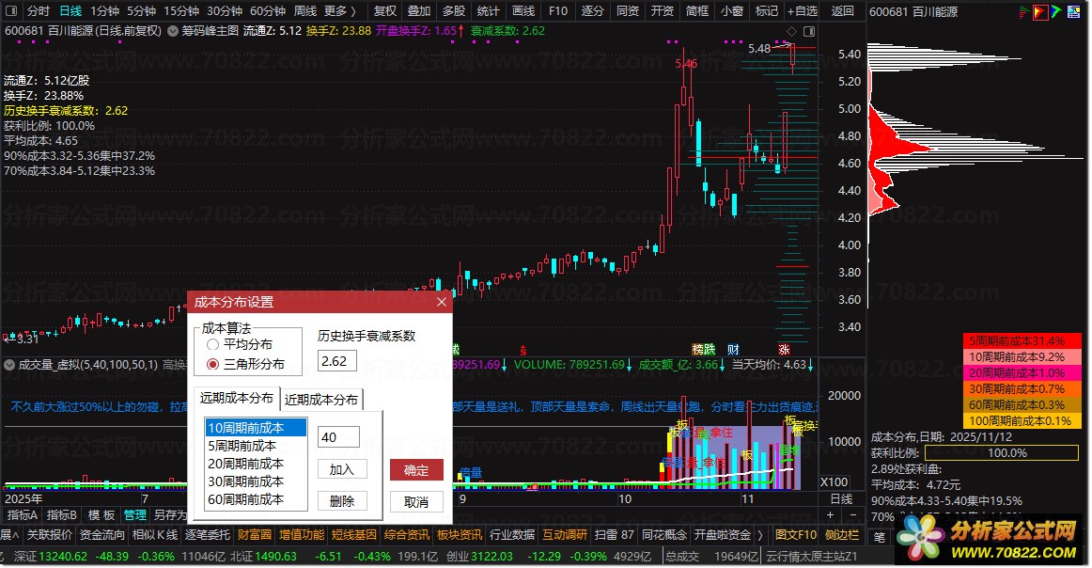Viewport: 1092px width, 568px height.
Task: Select the blue-green arrow cost icon
Action: [1056, 12]
